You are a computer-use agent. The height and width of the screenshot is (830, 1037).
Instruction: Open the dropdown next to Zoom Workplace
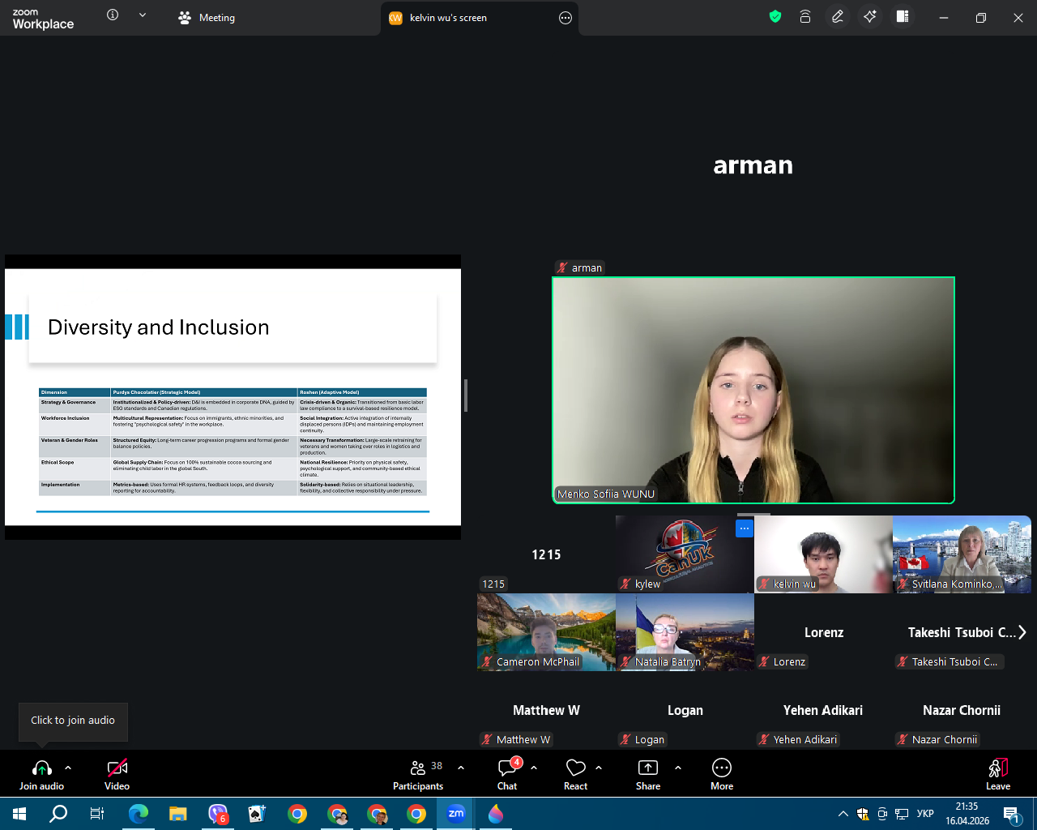tap(143, 15)
